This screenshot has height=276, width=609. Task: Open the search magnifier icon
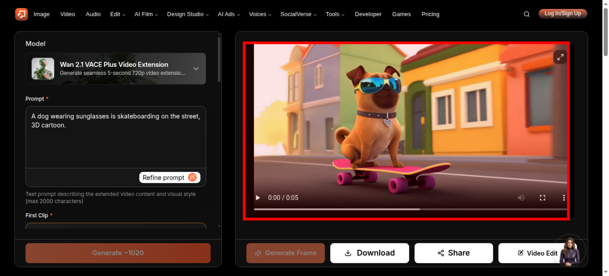(x=526, y=14)
